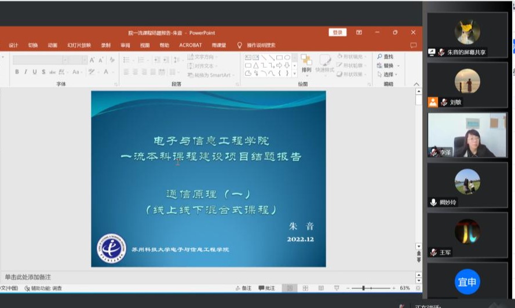Click the notes field 单击此处添加备注
This screenshot has width=515, height=308.
click(x=28, y=277)
